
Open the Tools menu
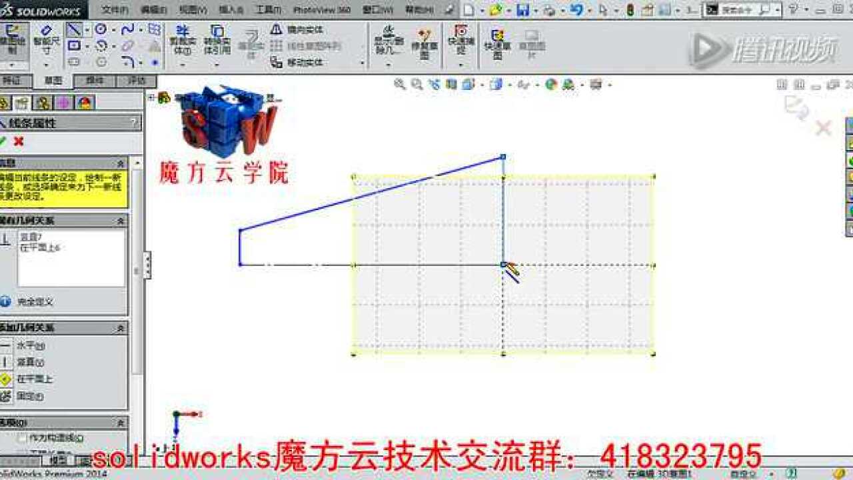tap(269, 10)
